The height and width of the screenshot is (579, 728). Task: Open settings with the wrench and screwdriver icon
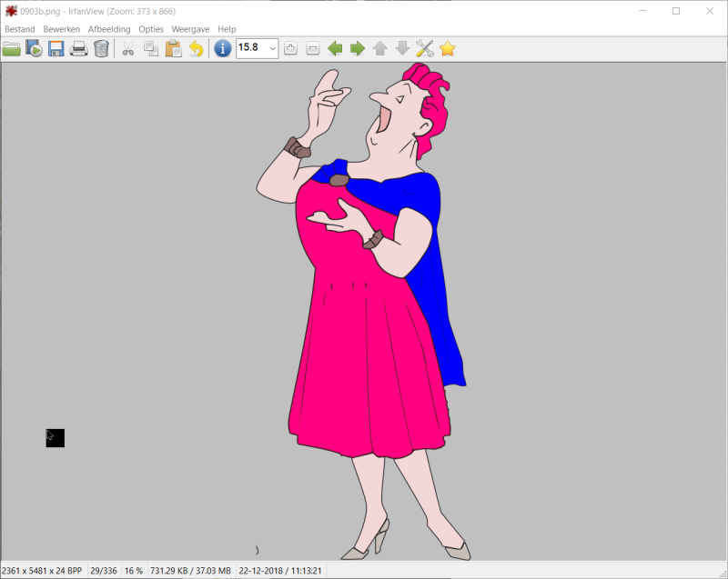(424, 49)
